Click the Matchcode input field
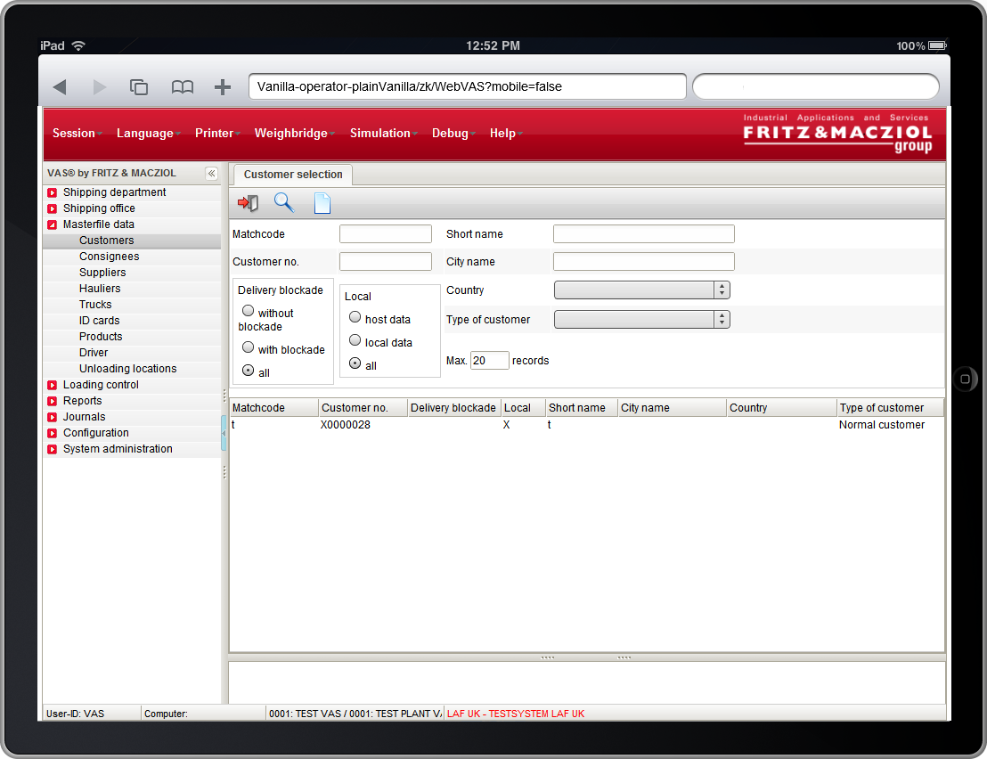This screenshot has height=759, width=987. click(x=385, y=234)
